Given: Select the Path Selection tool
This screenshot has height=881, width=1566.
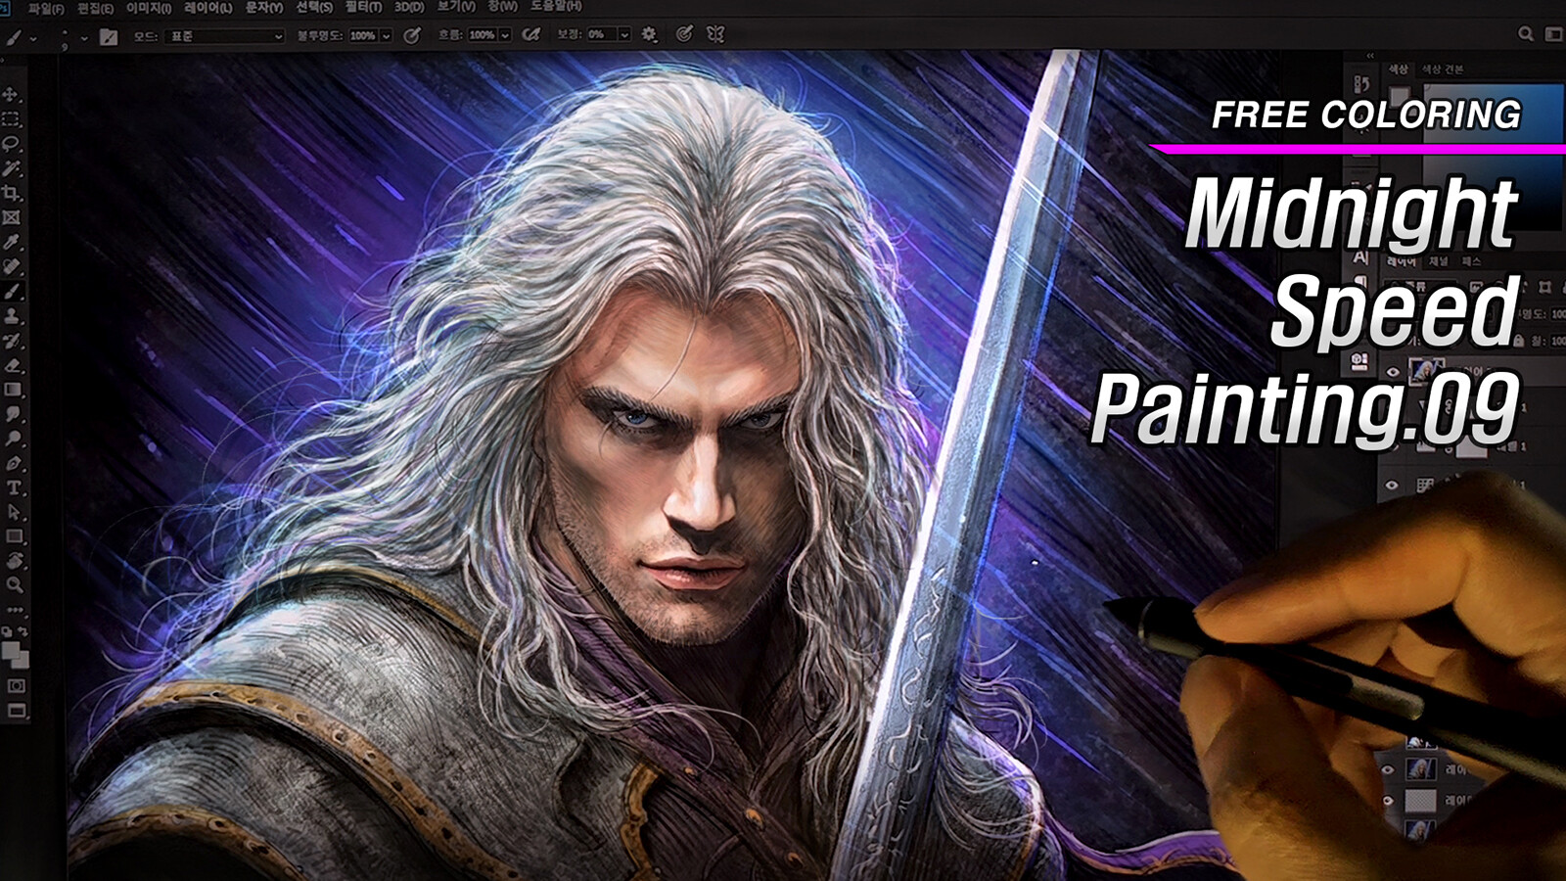Looking at the screenshot, I should [14, 512].
